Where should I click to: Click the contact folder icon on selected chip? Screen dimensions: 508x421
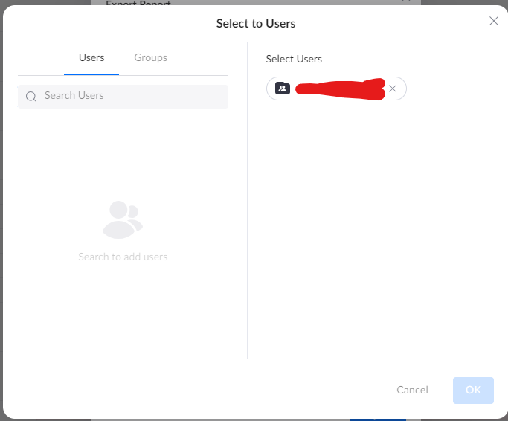click(x=282, y=89)
